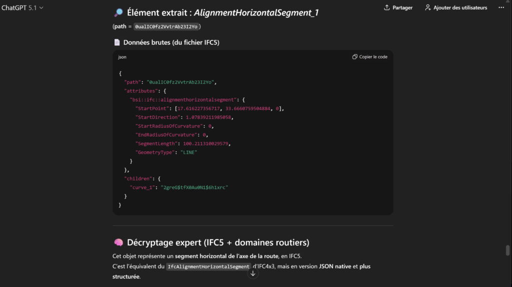Viewport: 512px width, 287px height.
Task: Click the Partager share button label
Action: (402, 7)
